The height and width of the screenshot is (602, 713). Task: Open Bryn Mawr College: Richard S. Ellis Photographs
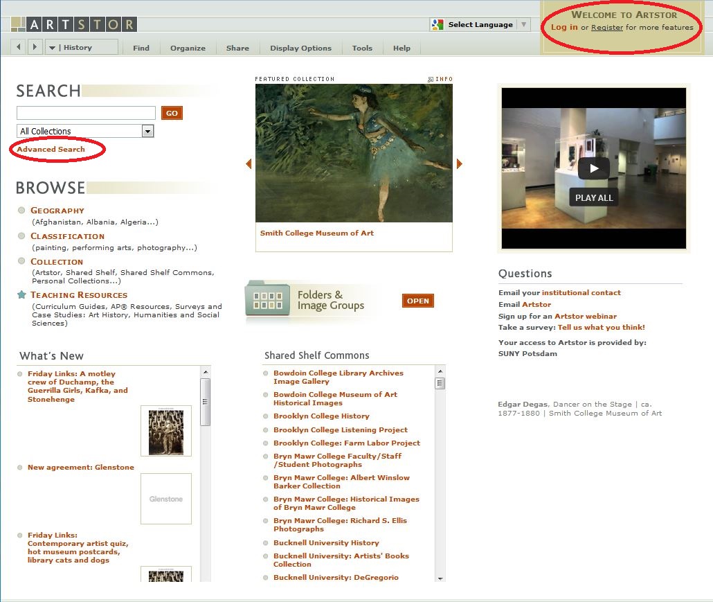pyautogui.click(x=340, y=524)
